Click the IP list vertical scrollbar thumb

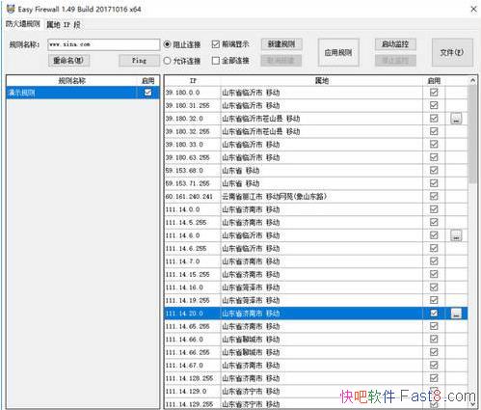click(x=472, y=134)
